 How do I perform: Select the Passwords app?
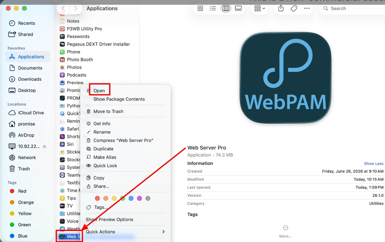point(78,36)
